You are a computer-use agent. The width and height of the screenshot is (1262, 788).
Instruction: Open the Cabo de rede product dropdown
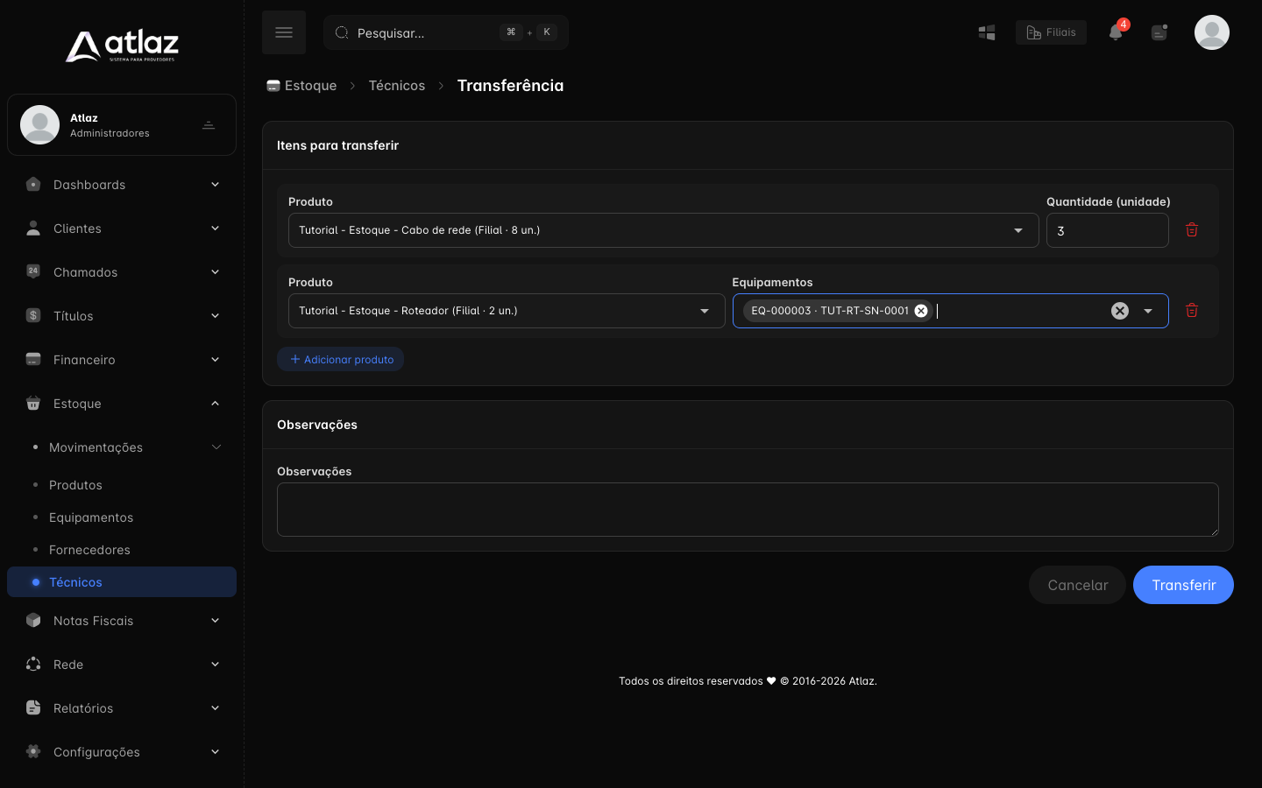coord(663,230)
